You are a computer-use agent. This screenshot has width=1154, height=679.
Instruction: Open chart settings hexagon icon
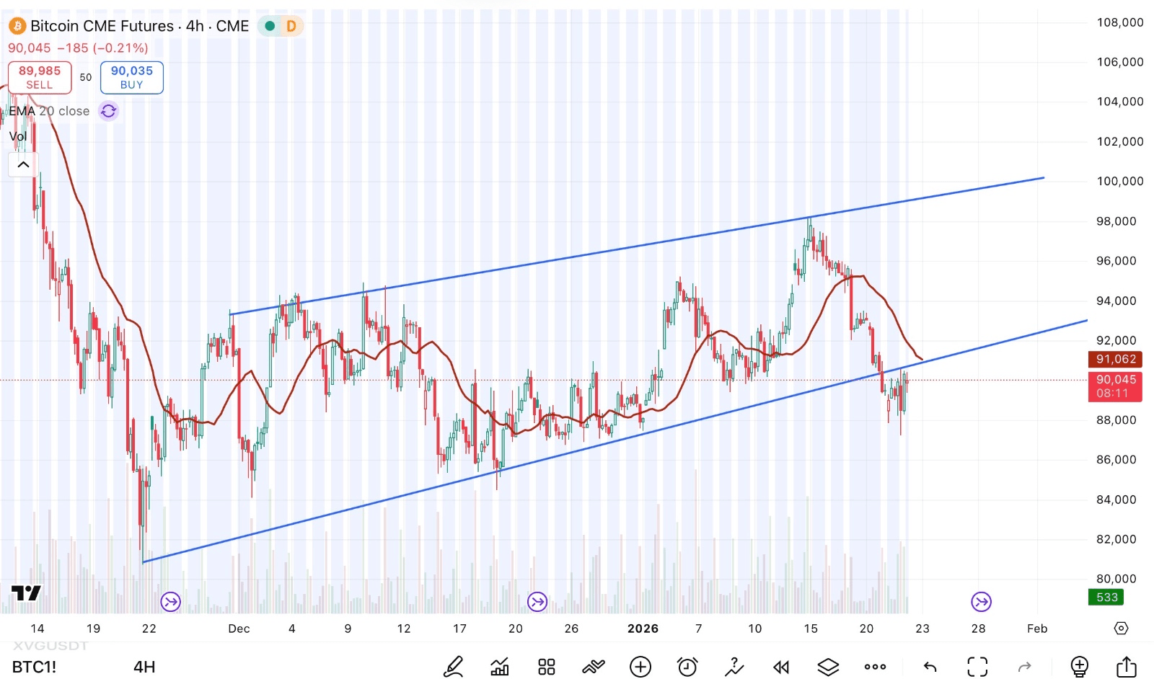[1121, 629]
